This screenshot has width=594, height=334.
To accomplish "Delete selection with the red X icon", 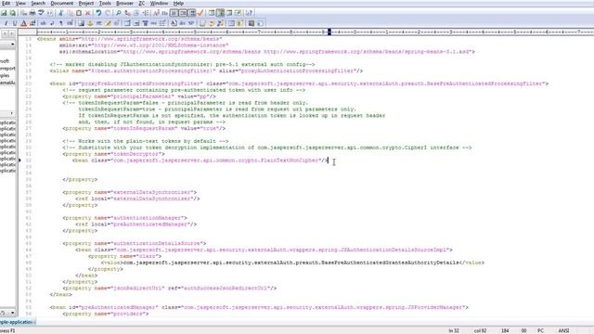I will tap(87, 13).
